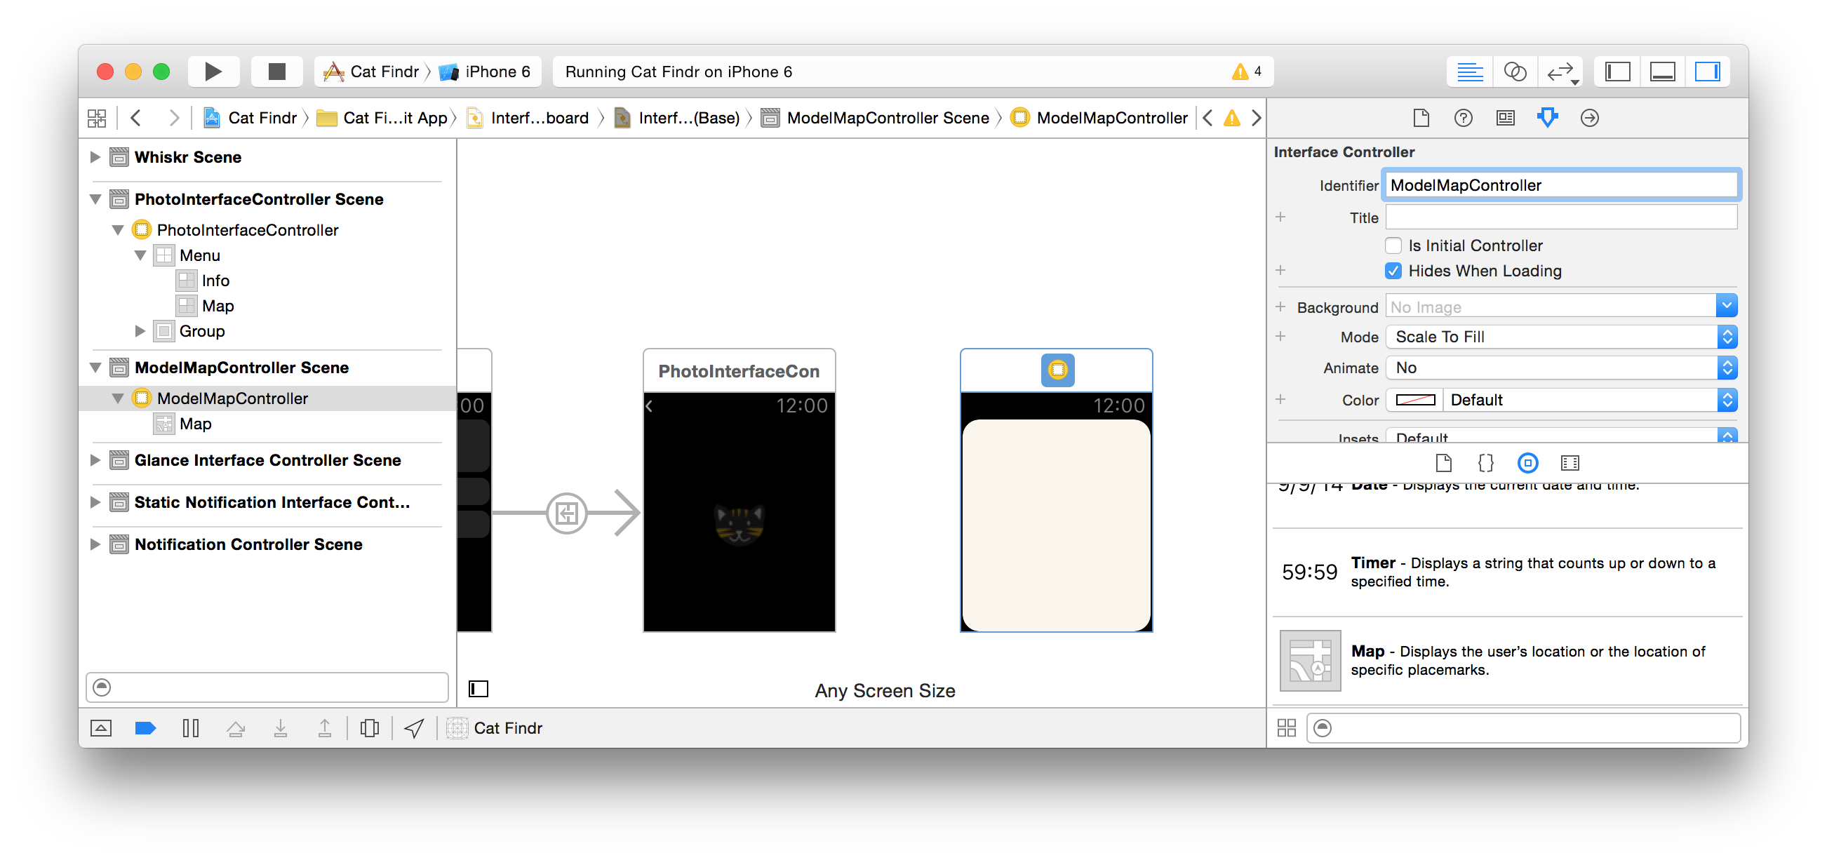Select the Object library icon

1527,463
